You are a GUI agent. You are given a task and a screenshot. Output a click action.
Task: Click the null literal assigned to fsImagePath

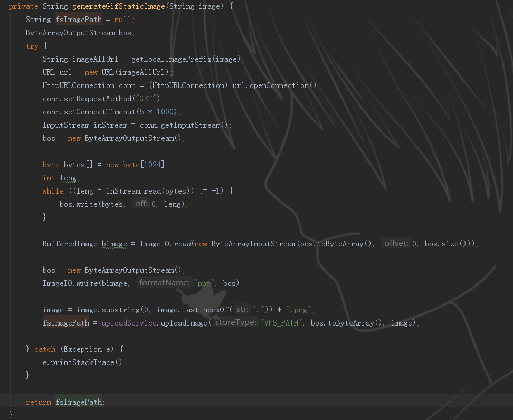[122, 20]
